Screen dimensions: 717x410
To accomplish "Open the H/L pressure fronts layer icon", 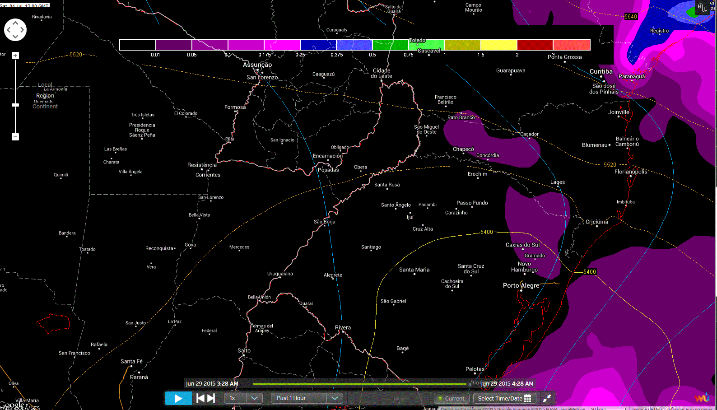I will coord(702,7).
